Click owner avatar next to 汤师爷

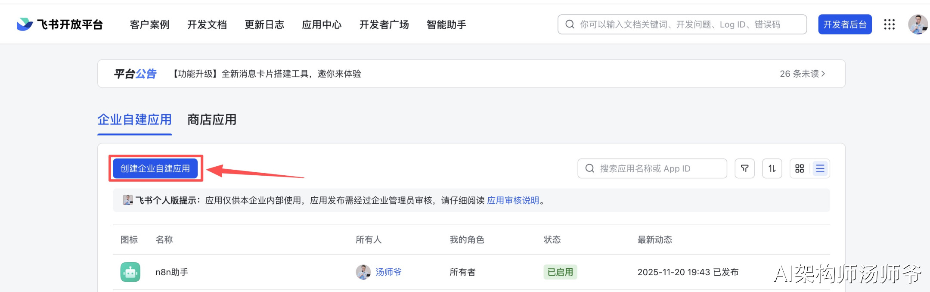[x=363, y=272]
